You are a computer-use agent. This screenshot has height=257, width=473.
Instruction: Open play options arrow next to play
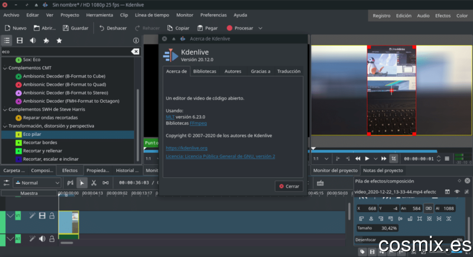click(x=375, y=158)
